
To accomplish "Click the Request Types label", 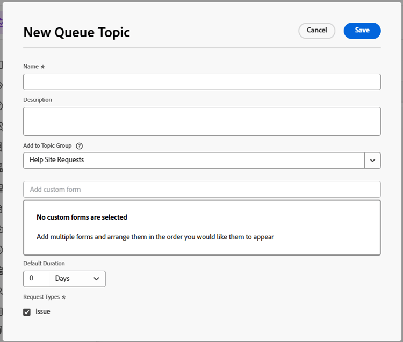I will pos(41,297).
